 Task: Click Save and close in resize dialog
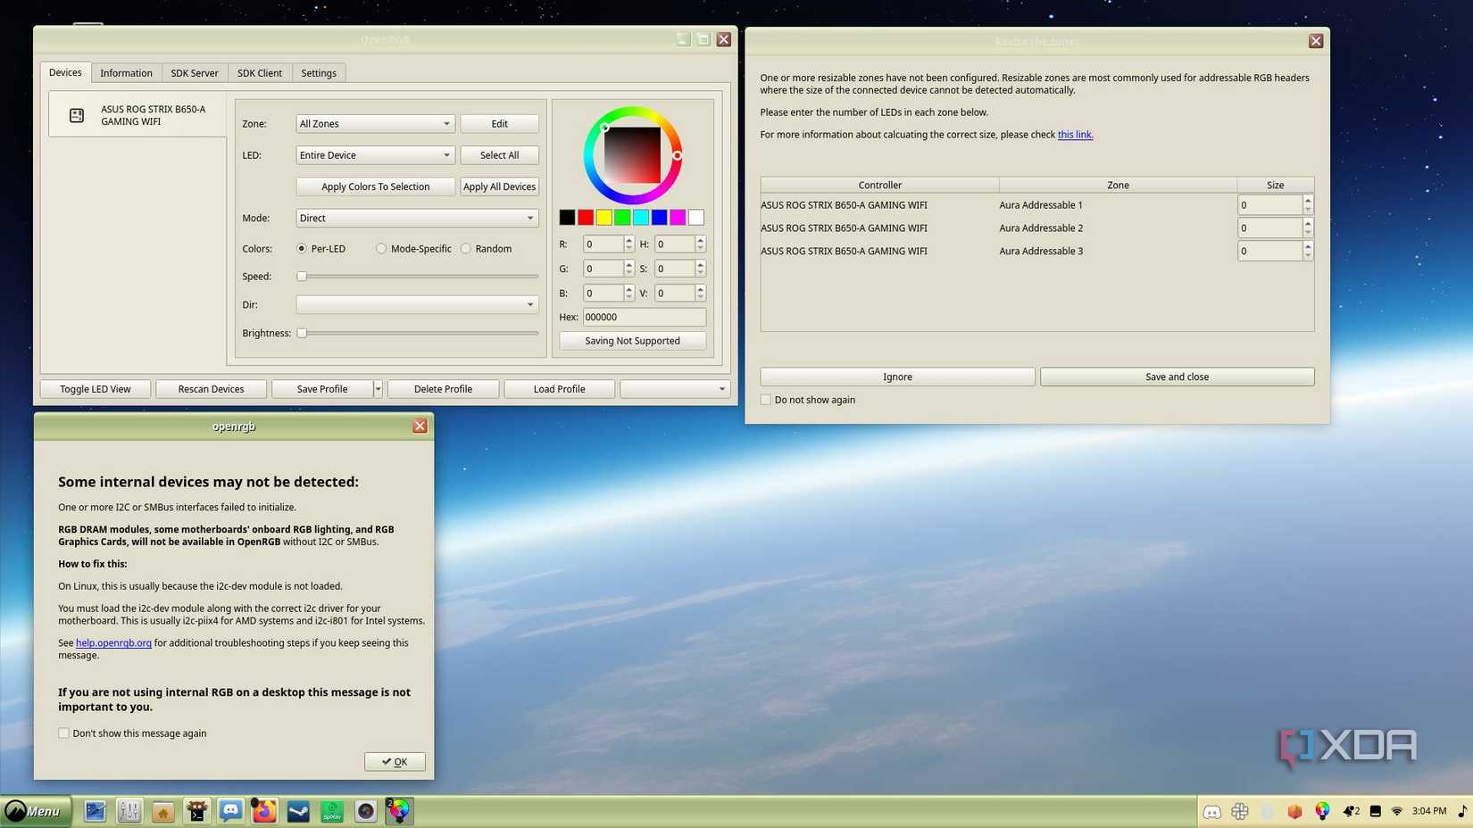coord(1177,377)
